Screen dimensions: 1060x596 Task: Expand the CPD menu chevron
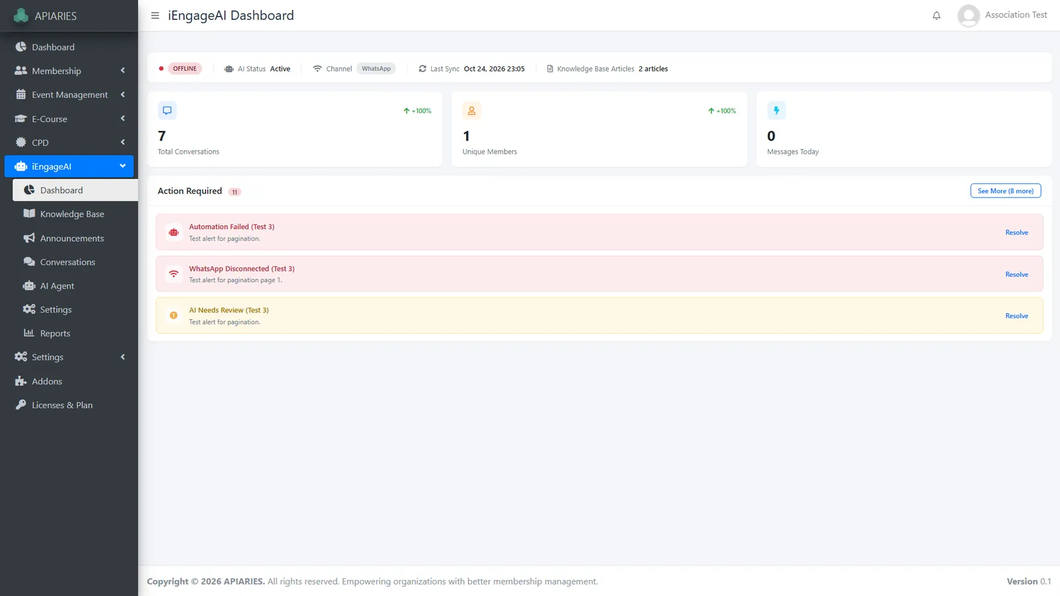(123, 142)
